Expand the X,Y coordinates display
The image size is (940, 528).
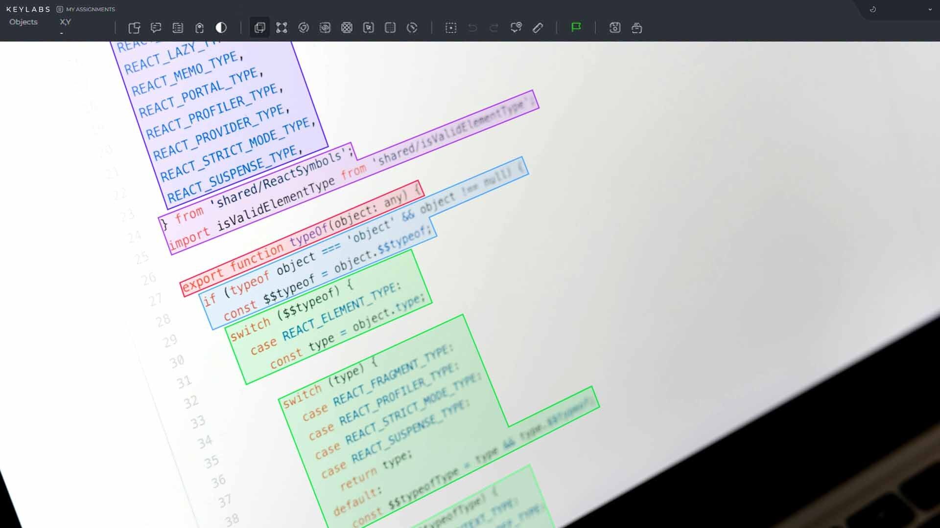pyautogui.click(x=65, y=22)
